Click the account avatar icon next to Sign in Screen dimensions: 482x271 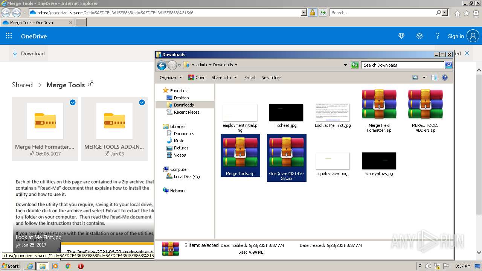coord(473,36)
